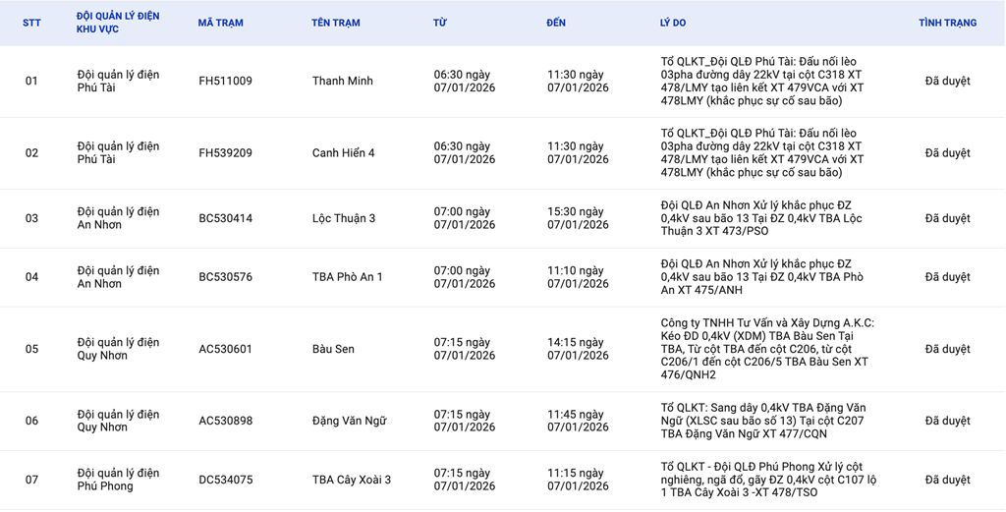Click the Bàu Sen station name

(x=333, y=349)
